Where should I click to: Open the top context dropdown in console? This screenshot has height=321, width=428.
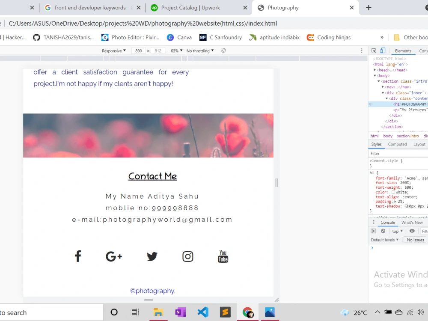397,231
